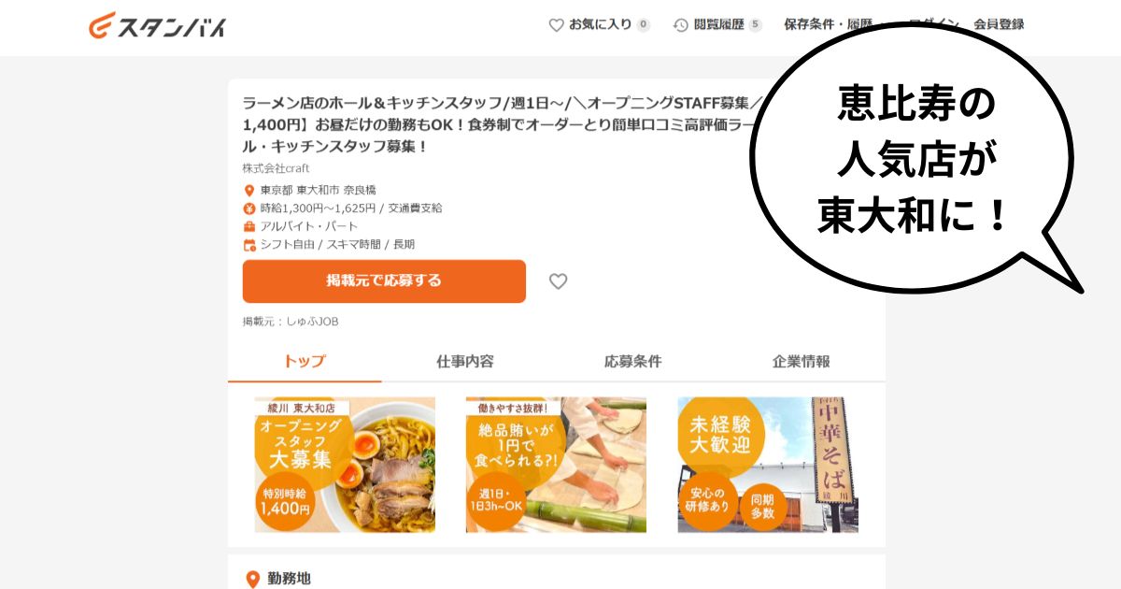Click the location pin icon near 東京都 東大和市

[x=249, y=190]
